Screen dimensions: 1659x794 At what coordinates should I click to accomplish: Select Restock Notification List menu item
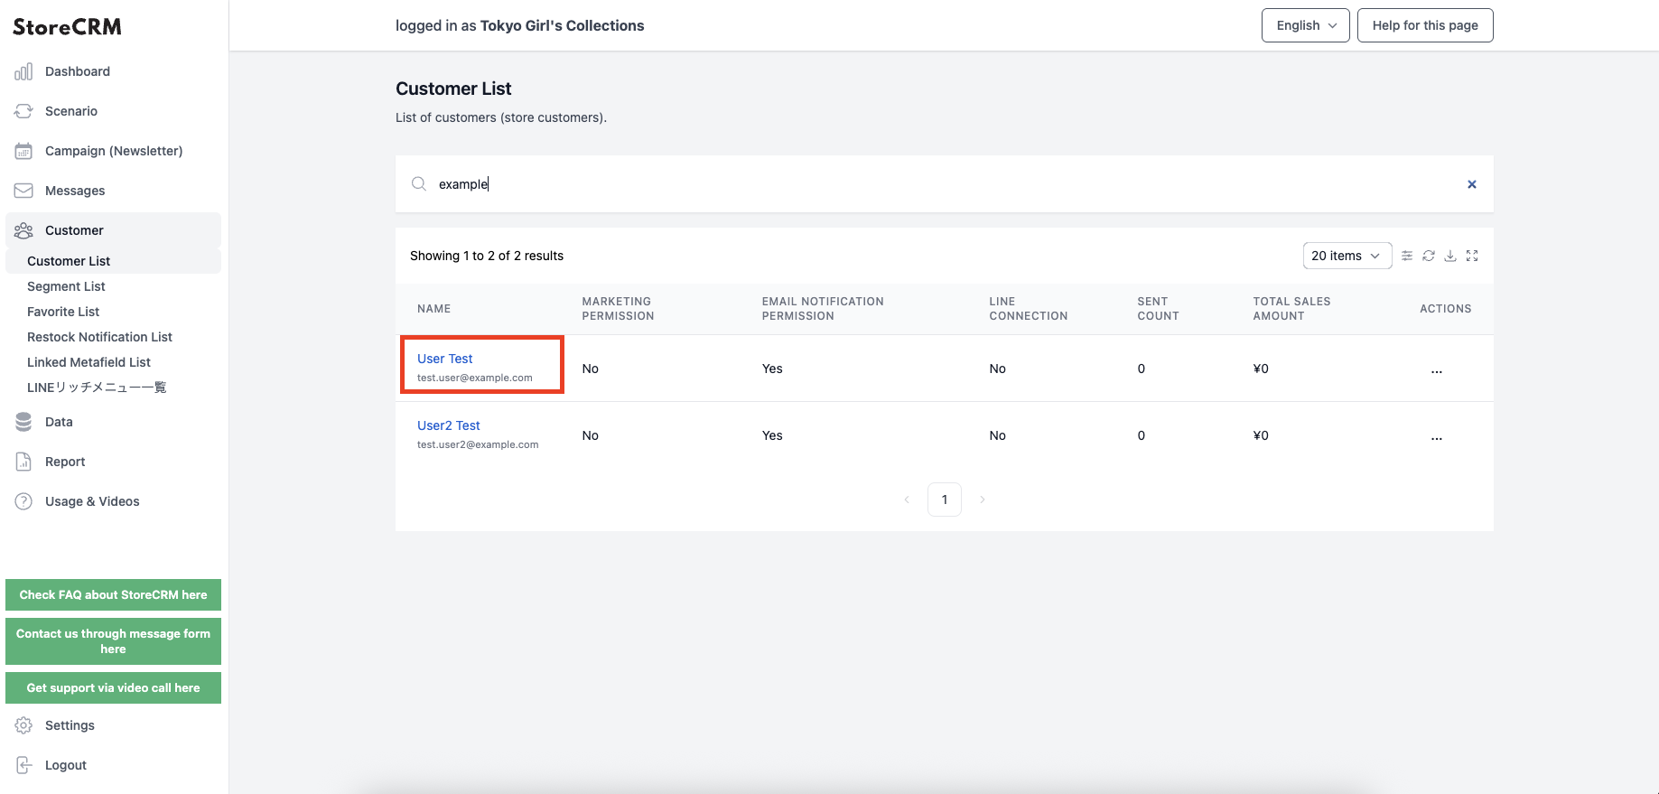(99, 337)
